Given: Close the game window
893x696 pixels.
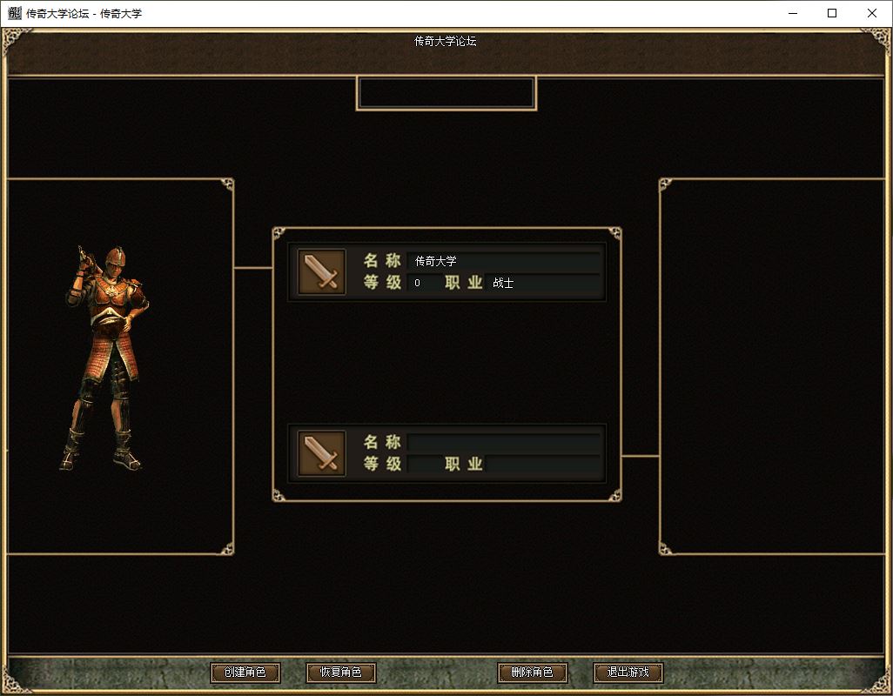Looking at the screenshot, I should point(871,13).
